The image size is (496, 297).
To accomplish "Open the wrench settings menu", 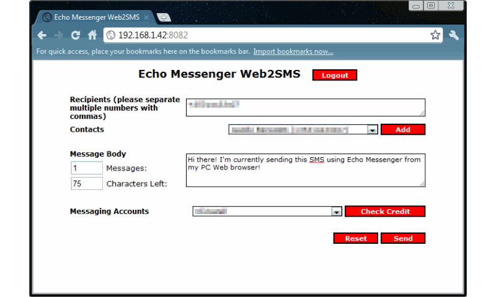I will [x=454, y=35].
